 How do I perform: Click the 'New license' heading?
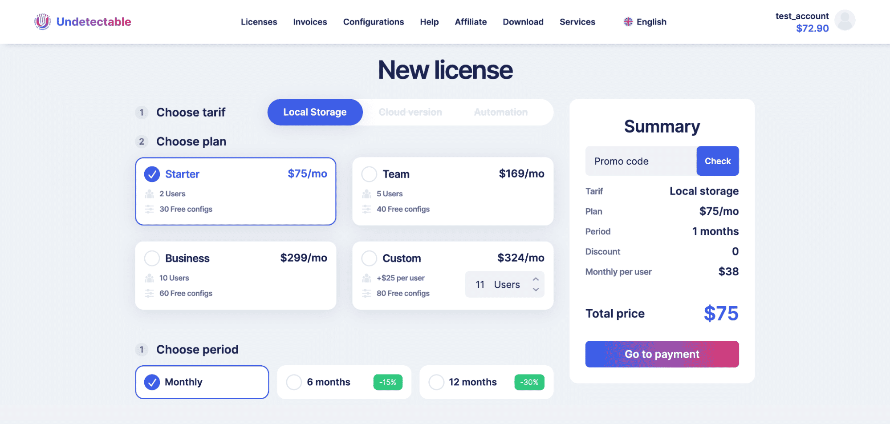pyautogui.click(x=445, y=70)
